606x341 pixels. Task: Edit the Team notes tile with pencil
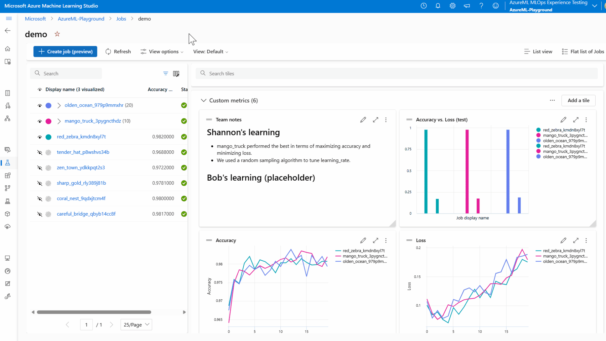coord(363,120)
